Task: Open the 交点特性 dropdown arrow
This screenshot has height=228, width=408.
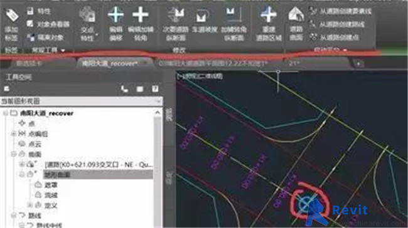Action: [97, 34]
